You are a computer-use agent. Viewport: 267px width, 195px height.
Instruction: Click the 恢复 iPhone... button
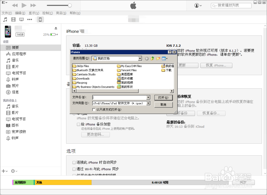point(216,66)
